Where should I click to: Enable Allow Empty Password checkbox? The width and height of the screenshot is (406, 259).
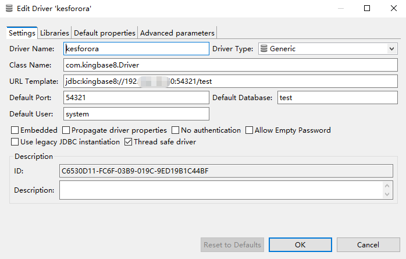tap(250, 130)
